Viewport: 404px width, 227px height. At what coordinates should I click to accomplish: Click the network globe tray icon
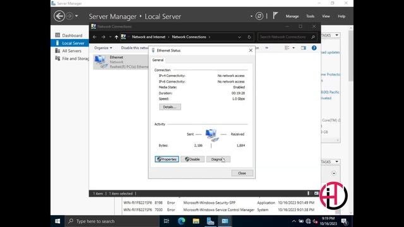click(x=308, y=221)
